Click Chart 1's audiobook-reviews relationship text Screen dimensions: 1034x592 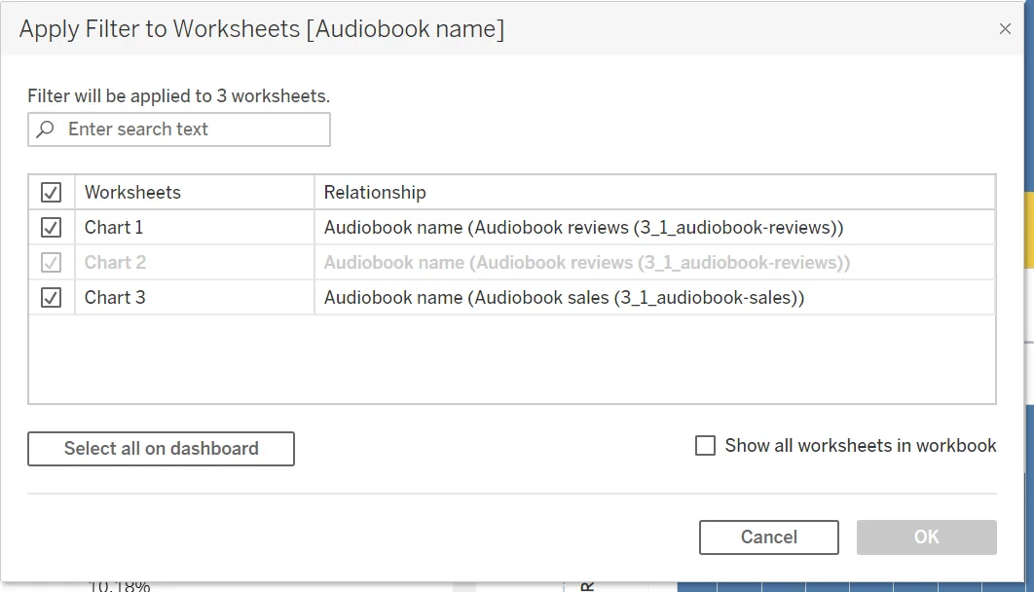583,228
